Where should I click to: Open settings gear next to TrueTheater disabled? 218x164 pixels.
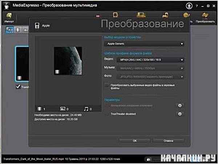[x=180, y=114]
